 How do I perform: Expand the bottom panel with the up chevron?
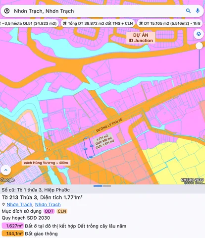[x=6, y=170]
